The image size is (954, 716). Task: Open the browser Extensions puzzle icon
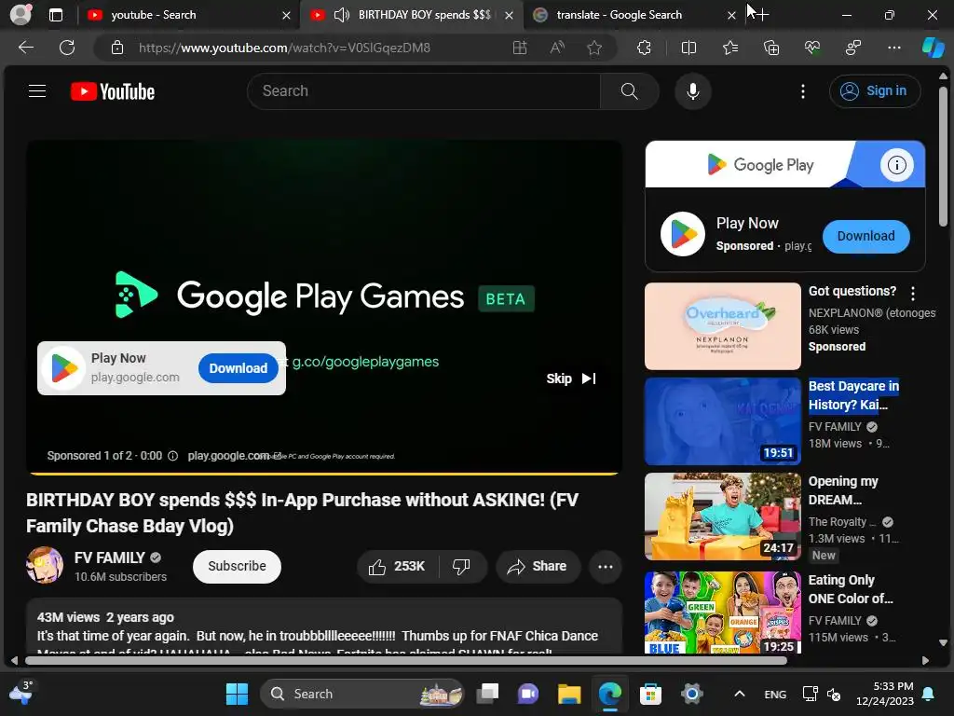click(644, 48)
